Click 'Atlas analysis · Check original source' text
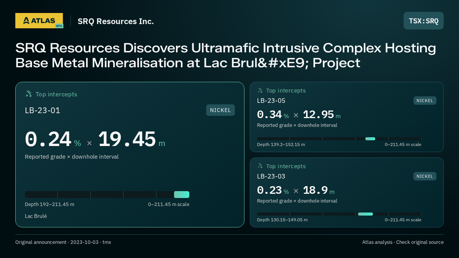459x258 pixels. tap(403, 242)
